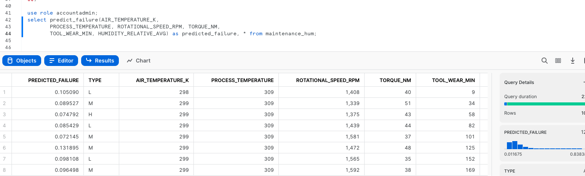Image resolution: width=585 pixels, height=176 pixels.
Task: Download the query results
Action: 572,61
